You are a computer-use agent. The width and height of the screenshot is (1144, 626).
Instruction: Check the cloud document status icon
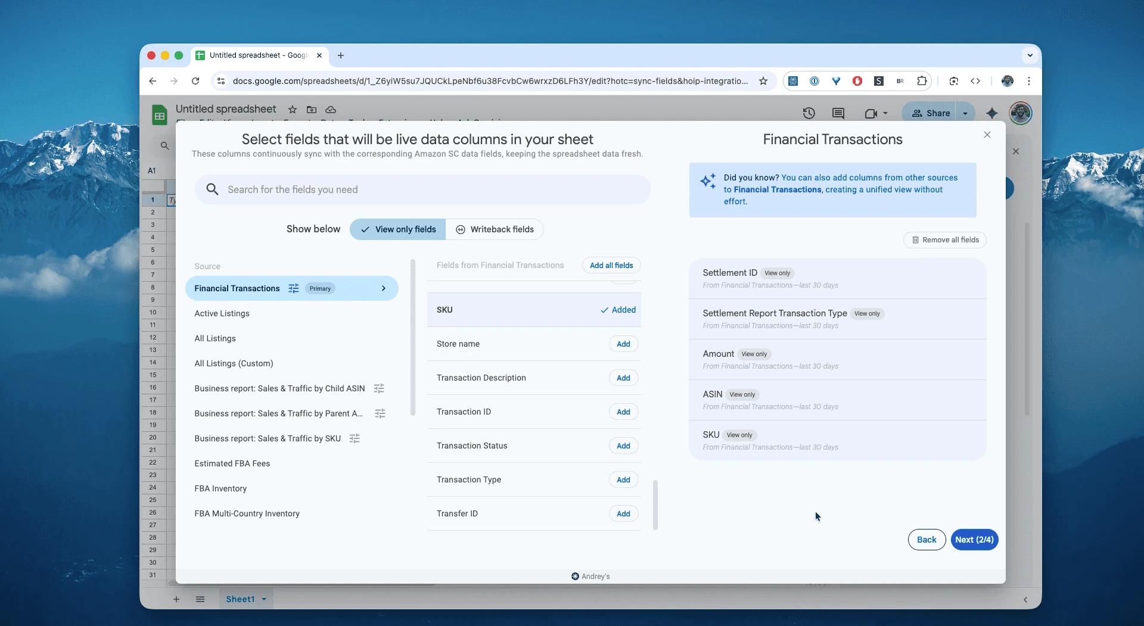coord(331,110)
